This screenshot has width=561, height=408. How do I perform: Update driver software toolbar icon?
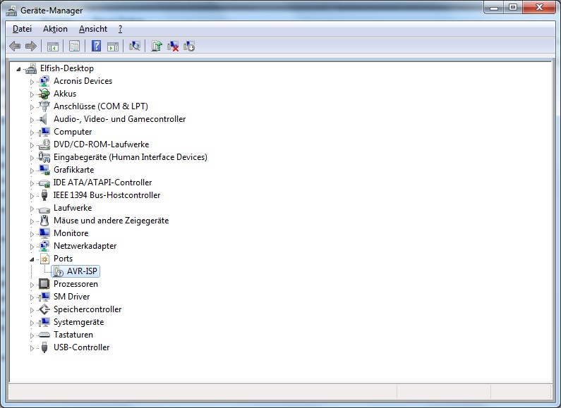coord(157,46)
